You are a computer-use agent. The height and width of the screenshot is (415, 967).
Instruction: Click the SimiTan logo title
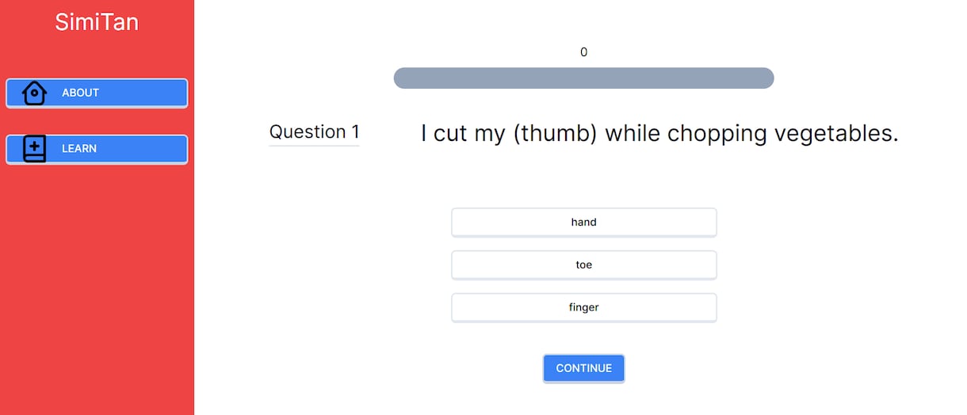pos(97,22)
